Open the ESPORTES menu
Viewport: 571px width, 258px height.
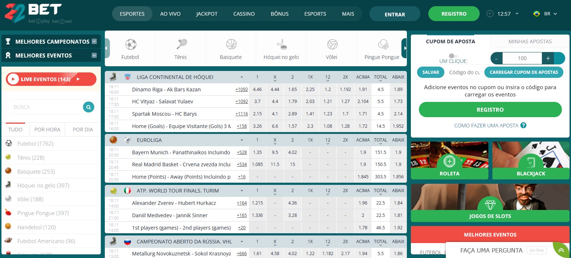[132, 14]
